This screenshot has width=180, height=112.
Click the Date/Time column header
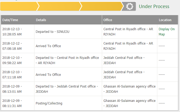(10, 20)
